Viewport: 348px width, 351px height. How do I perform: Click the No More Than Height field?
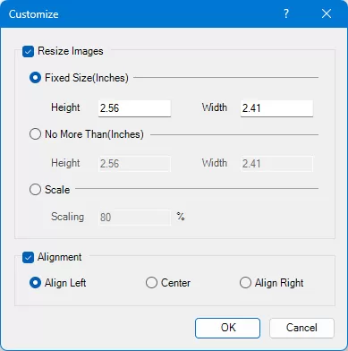click(134, 164)
